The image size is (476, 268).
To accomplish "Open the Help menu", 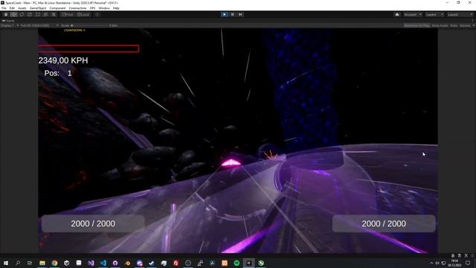I will [116, 8].
